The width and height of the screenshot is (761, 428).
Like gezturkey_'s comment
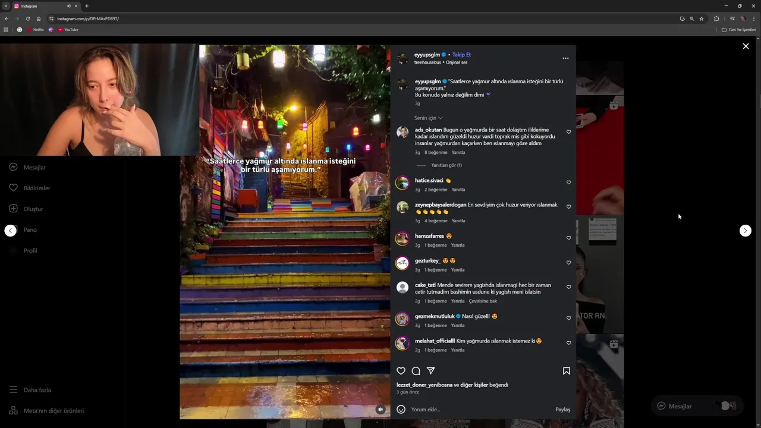(x=568, y=263)
